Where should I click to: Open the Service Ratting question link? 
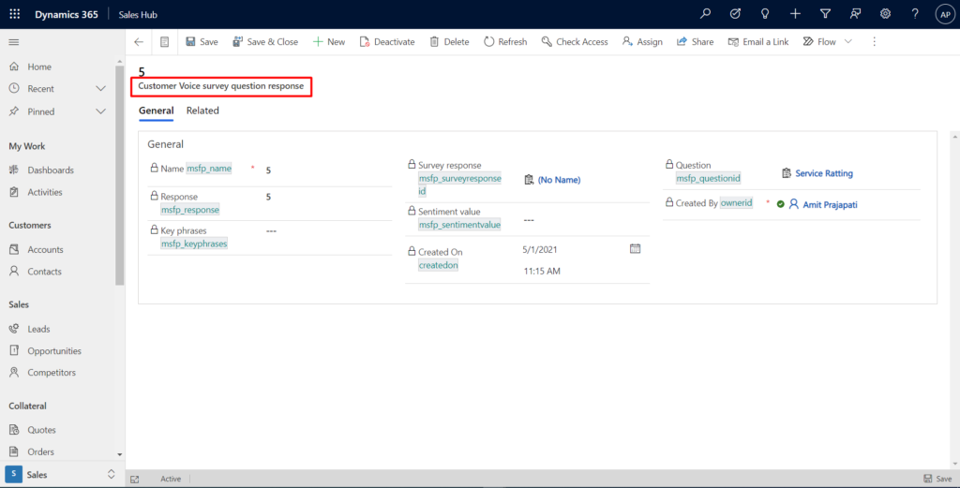pyautogui.click(x=824, y=173)
